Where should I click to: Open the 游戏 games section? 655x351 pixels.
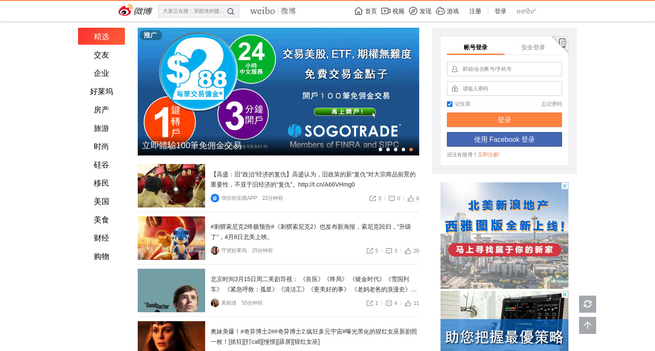(447, 11)
